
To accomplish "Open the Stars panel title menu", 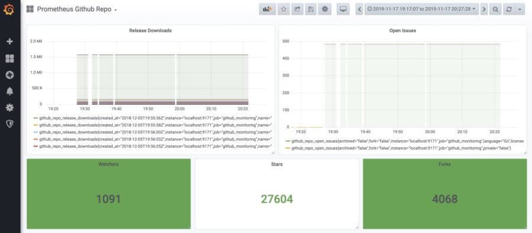I will (x=277, y=164).
